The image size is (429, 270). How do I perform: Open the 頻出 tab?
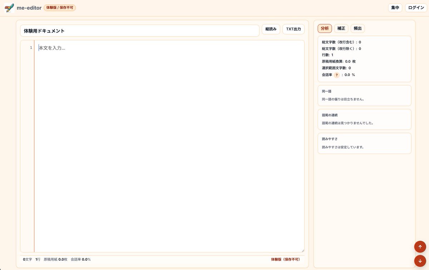pyautogui.click(x=357, y=28)
